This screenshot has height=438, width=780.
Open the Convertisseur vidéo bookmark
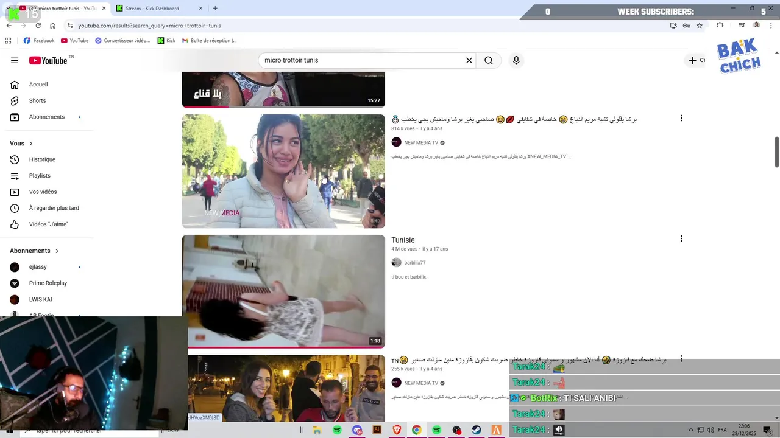[122, 41]
